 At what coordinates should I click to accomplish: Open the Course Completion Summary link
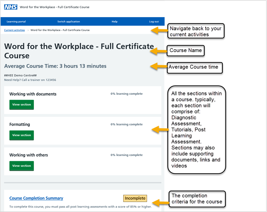click(x=36, y=198)
